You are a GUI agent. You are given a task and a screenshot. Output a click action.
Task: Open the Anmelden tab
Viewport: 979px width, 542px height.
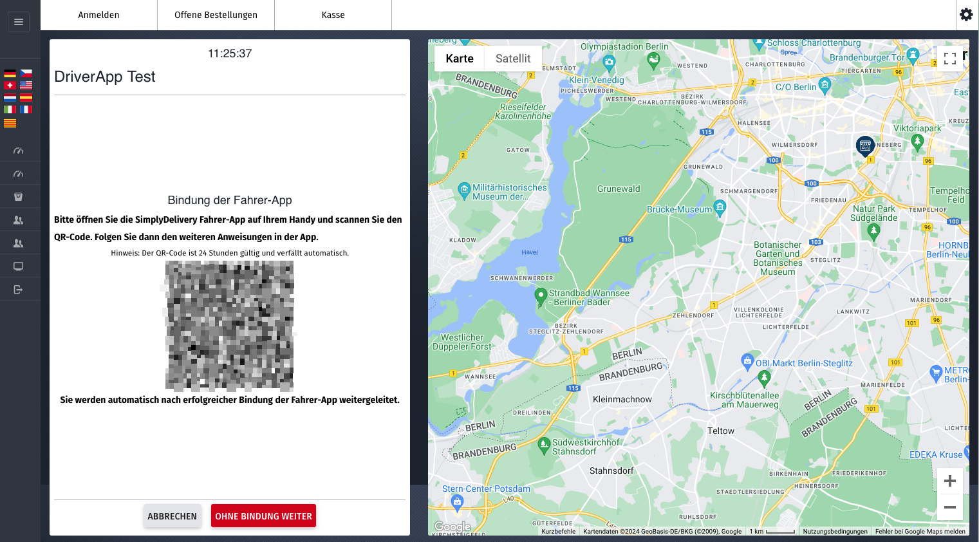(98, 15)
